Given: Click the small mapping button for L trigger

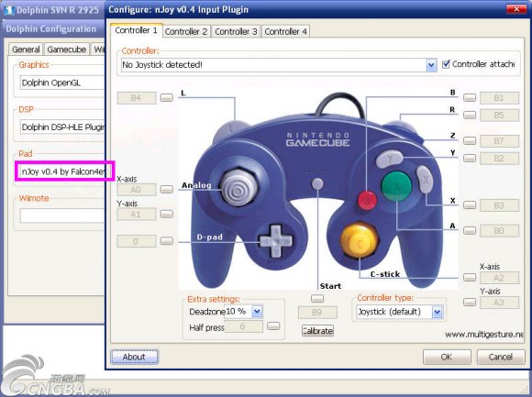Looking at the screenshot, I should click(x=166, y=98).
